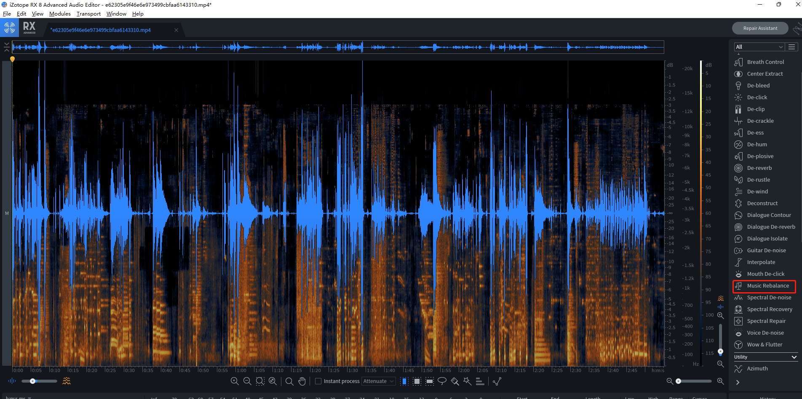The width and height of the screenshot is (802, 399).
Task: Close the e62305e9f46e6e973499cbfaa6143310.mp4 file tab
Action: pyautogui.click(x=176, y=30)
